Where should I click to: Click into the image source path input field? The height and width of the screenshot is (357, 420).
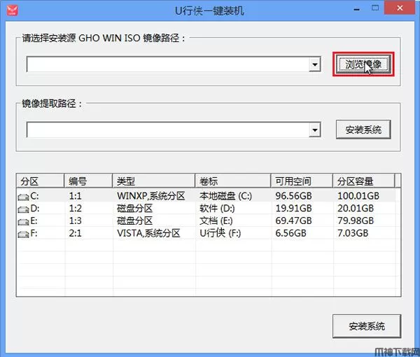pyautogui.click(x=168, y=64)
